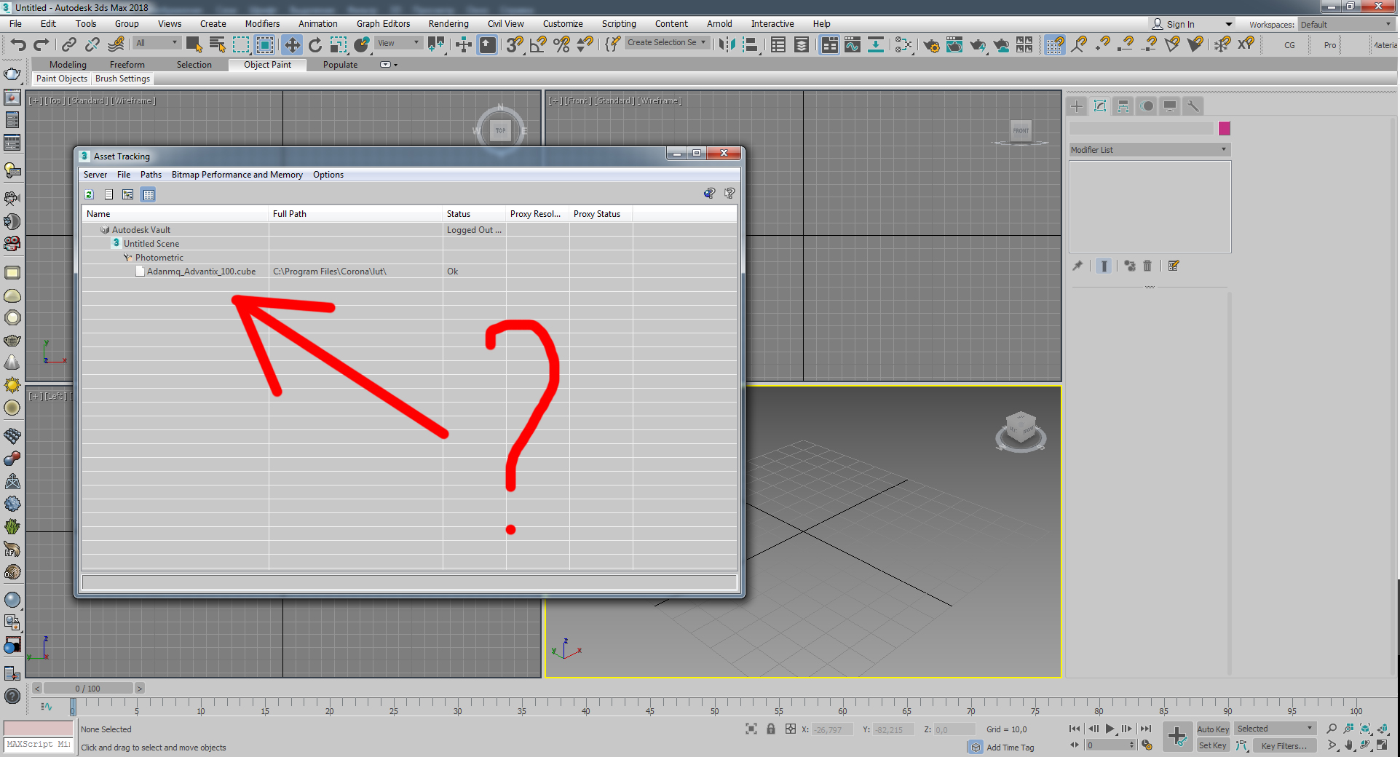Toggle Auto Key animation mode
The width and height of the screenshot is (1400, 757).
pyautogui.click(x=1213, y=729)
